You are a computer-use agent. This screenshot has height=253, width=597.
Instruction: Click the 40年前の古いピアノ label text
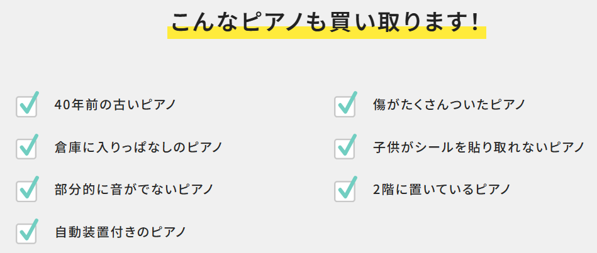[115, 105]
